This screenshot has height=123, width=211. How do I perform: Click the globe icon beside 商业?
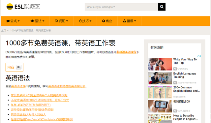(104, 21)
